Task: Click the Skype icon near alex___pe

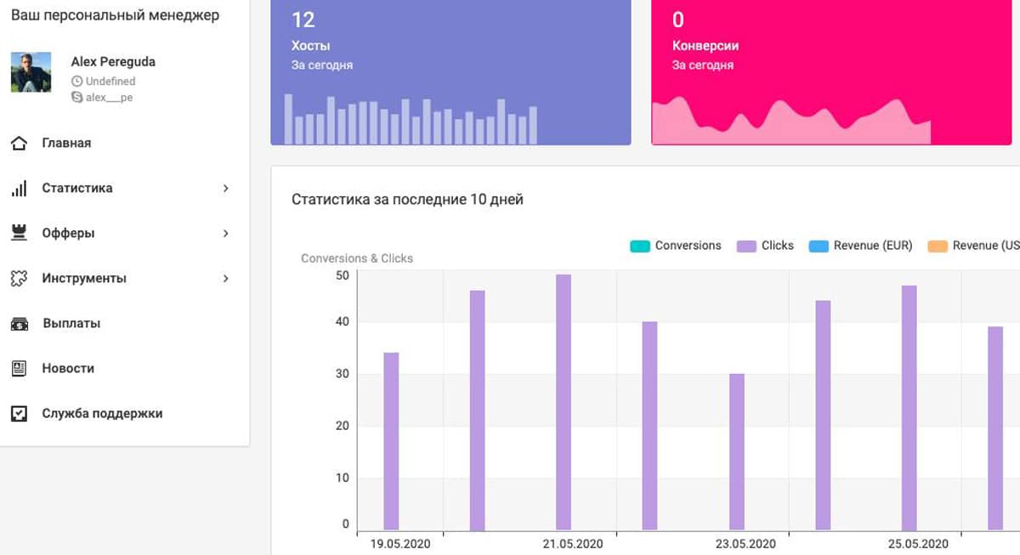Action: coord(76,97)
